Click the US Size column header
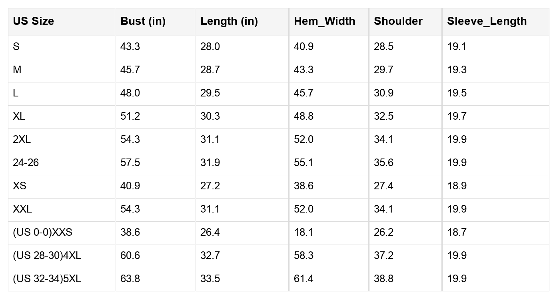 click(34, 21)
